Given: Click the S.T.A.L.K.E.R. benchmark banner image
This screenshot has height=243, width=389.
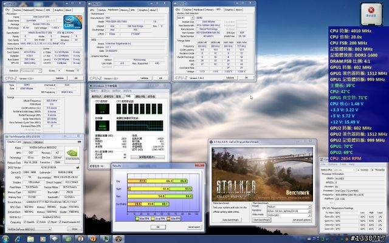Looking at the screenshot, I should 262,174.
